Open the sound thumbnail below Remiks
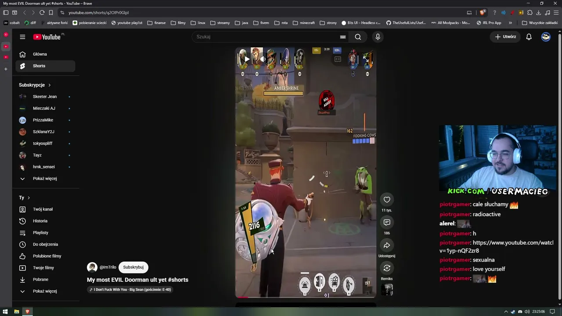This screenshot has height=316, width=562. [387, 290]
